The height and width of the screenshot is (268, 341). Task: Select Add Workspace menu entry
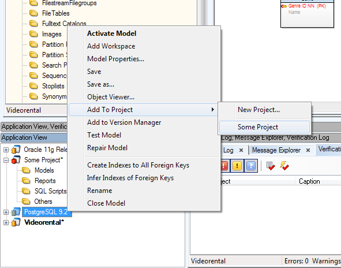pos(144,46)
